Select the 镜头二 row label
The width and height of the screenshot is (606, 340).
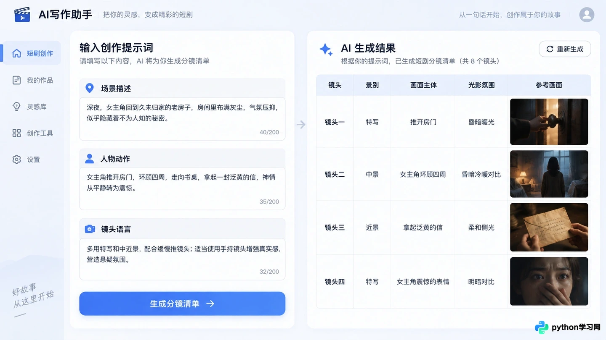click(x=335, y=174)
